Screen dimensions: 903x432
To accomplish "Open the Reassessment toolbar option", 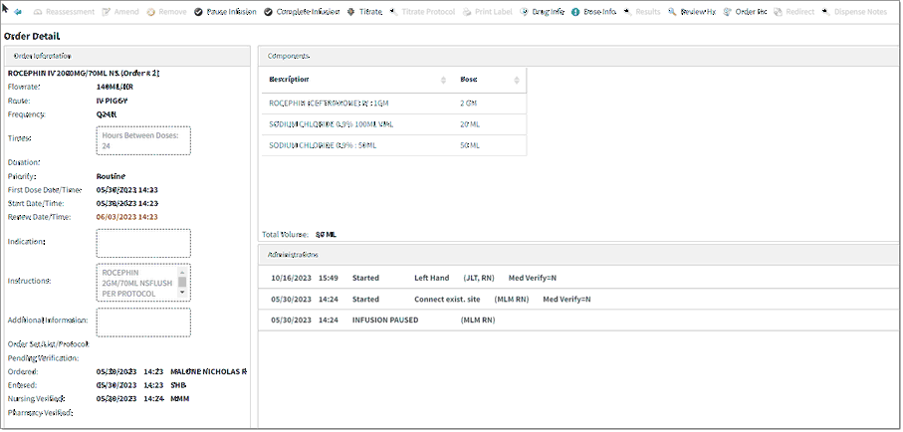I will 65,12.
